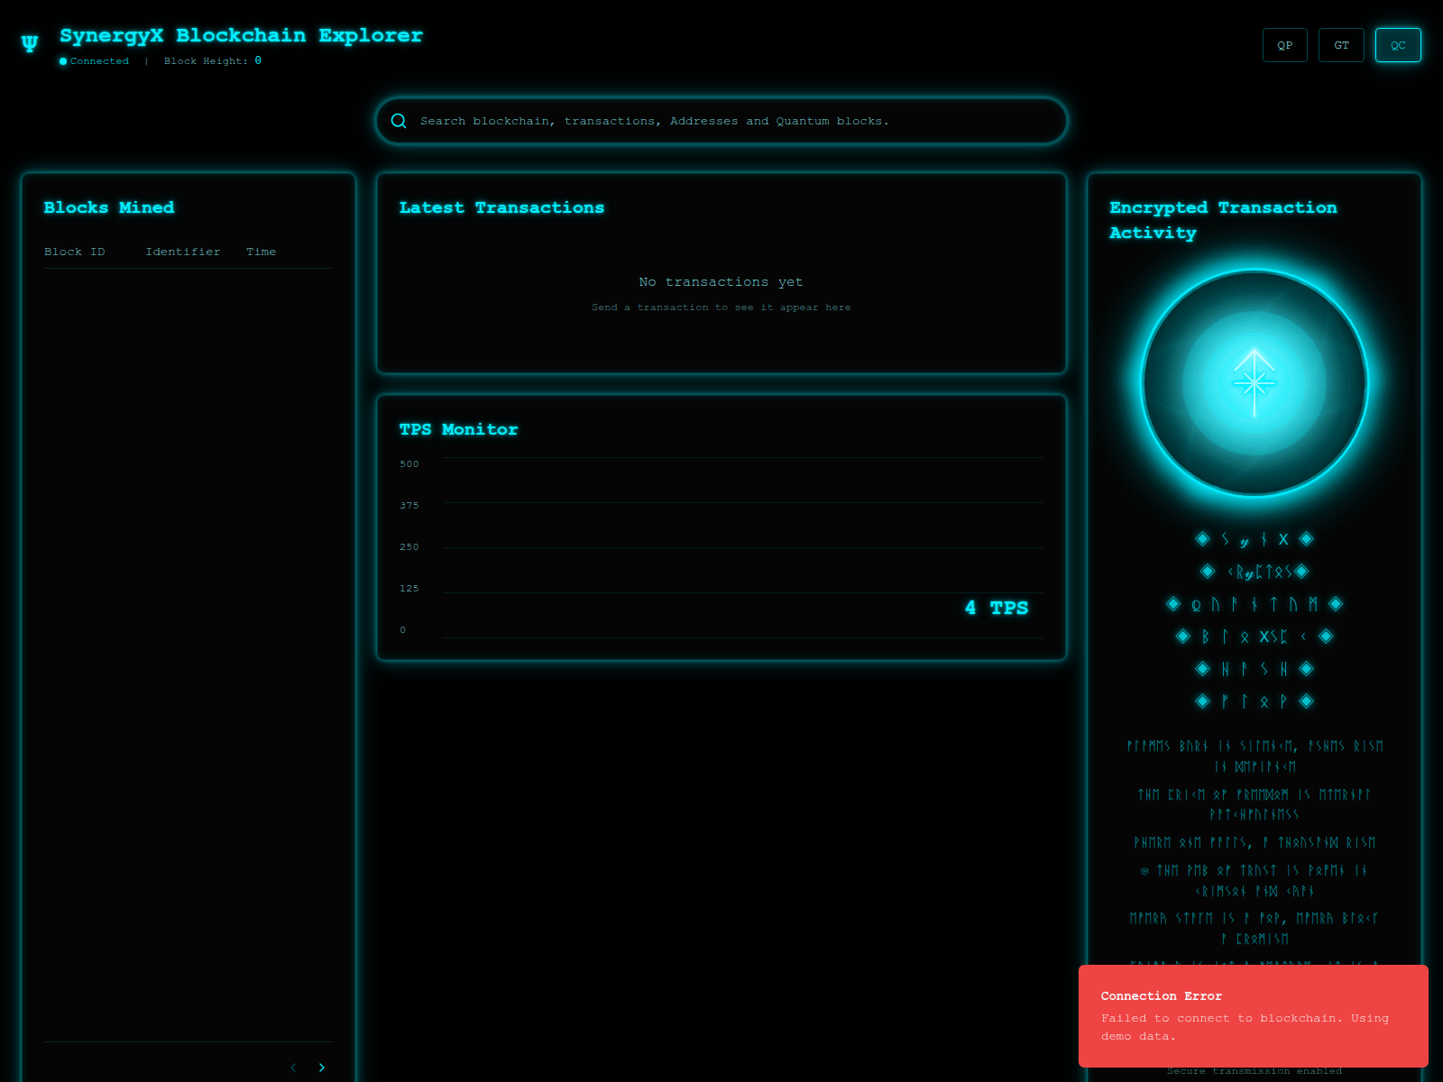The height and width of the screenshot is (1082, 1443).
Task: Toggle the highlighted QC mode button
Action: click(1397, 45)
